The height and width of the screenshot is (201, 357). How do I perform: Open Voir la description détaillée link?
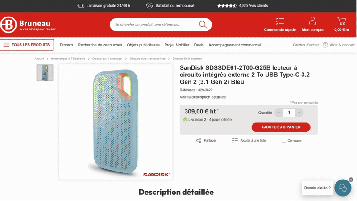click(203, 97)
